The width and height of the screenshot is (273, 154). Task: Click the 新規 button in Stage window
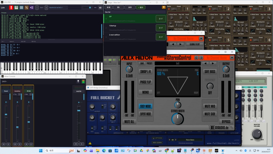[109, 7]
